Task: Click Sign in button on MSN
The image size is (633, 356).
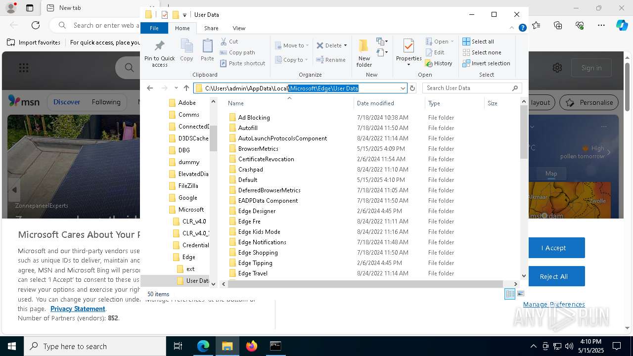Action: (591, 68)
